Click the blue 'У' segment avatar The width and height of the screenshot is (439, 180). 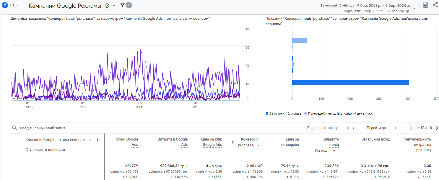5,5
